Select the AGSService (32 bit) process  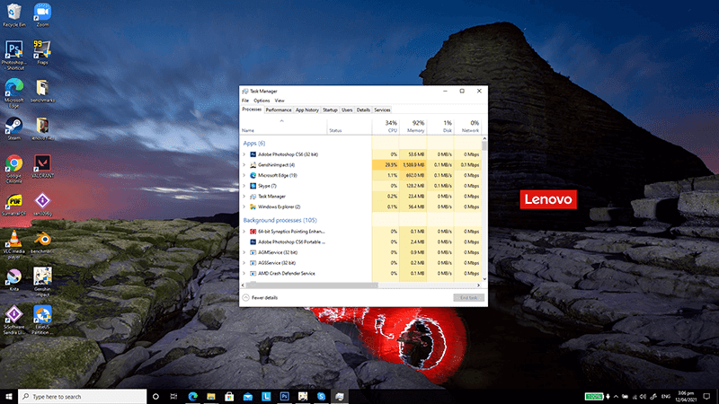pos(277,263)
